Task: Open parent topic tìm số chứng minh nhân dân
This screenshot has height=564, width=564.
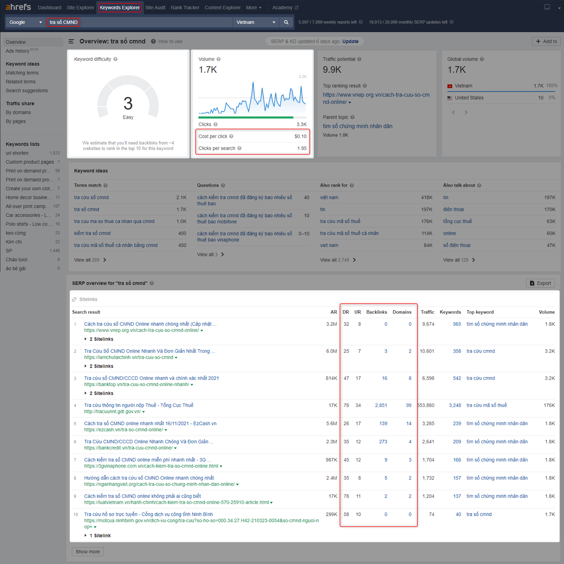Action: tap(357, 126)
